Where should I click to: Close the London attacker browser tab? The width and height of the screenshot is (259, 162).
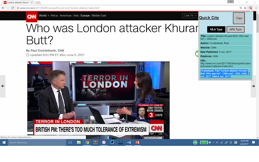[x=32, y=2]
